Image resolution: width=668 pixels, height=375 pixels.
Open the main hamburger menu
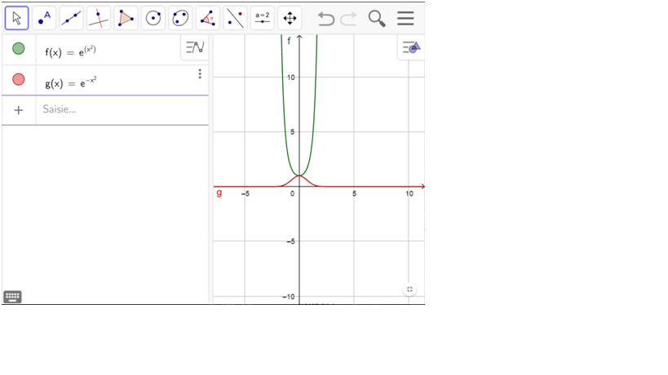(405, 18)
